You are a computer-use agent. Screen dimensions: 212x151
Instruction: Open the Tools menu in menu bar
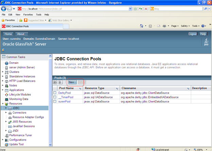tap(38, 15)
